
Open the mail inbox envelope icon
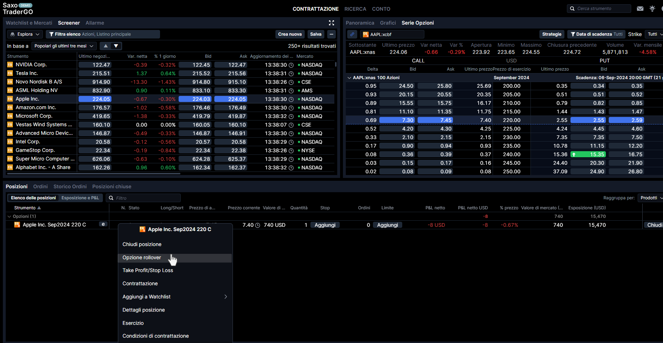point(640,9)
